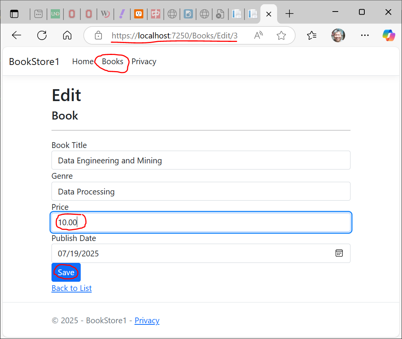Follow the Back to List link
The height and width of the screenshot is (339, 402).
point(71,288)
